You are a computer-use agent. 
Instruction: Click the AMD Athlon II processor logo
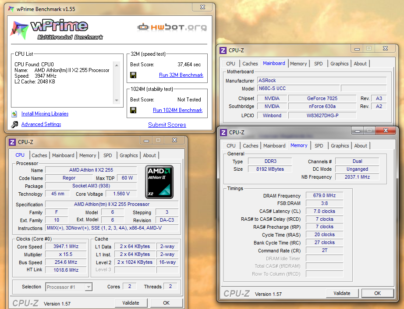(159, 182)
